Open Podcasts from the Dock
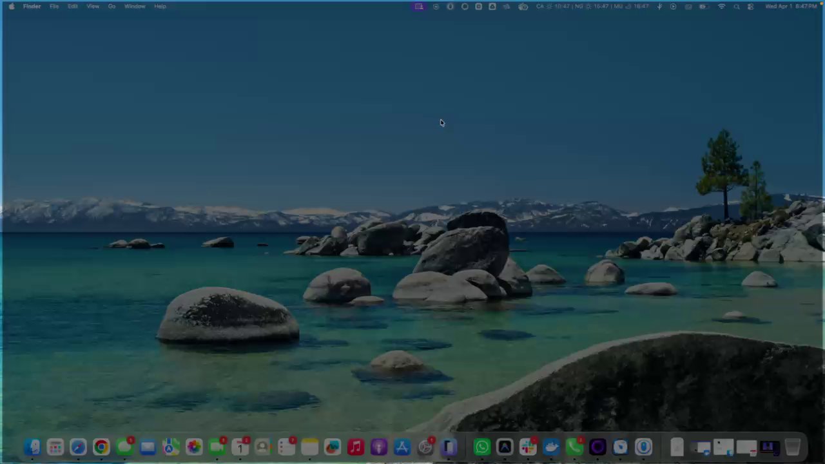Image resolution: width=825 pixels, height=464 pixels. click(x=379, y=447)
